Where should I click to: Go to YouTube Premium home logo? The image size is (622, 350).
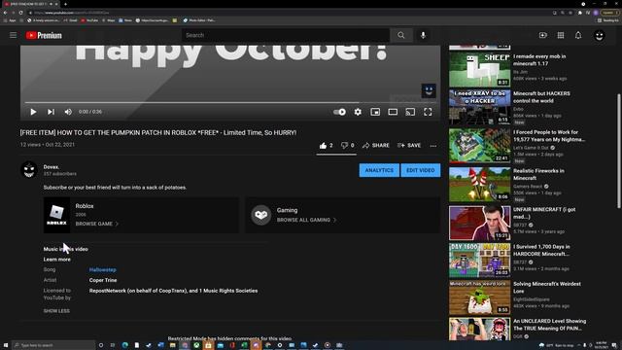tap(44, 35)
